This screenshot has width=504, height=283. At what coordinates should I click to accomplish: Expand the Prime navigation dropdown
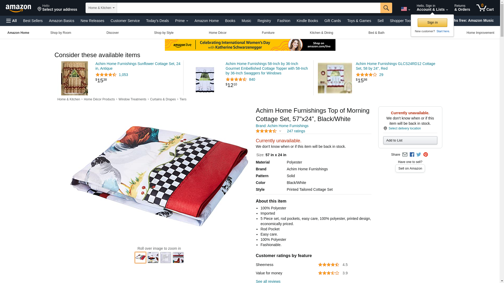182,21
